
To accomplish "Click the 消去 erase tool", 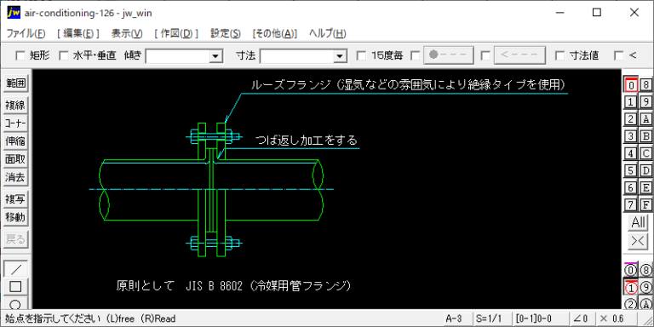I will [15, 177].
